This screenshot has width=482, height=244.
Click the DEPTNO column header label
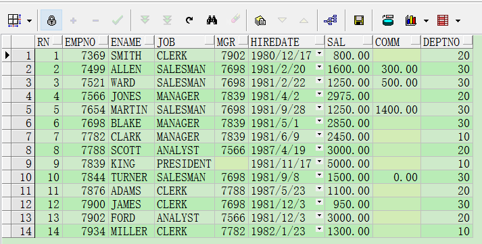click(x=441, y=42)
